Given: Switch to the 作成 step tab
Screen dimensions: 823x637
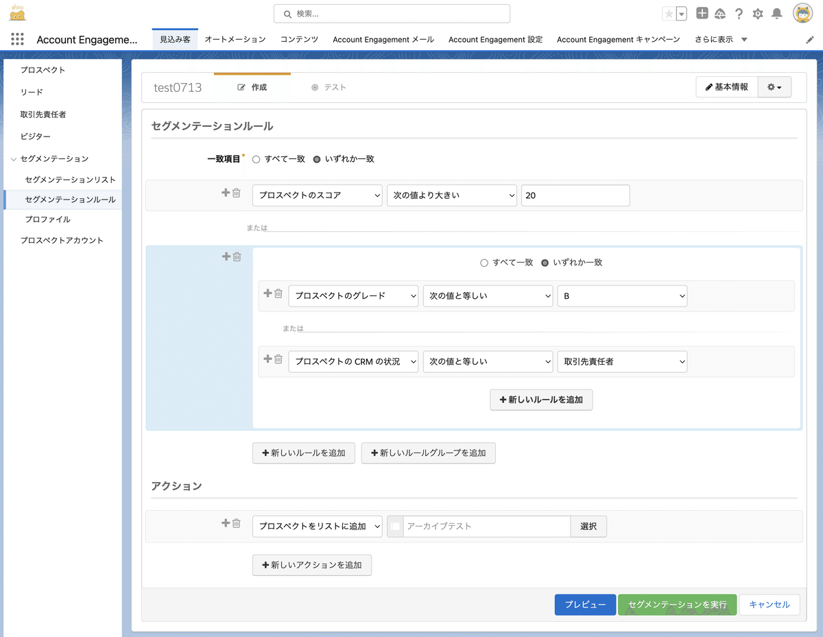Looking at the screenshot, I should (252, 87).
